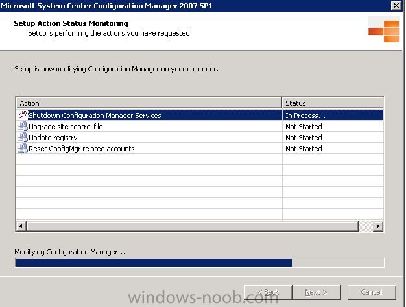The width and height of the screenshot is (406, 307).
Task: Click the list's right scroll arrow
Action: point(378,226)
